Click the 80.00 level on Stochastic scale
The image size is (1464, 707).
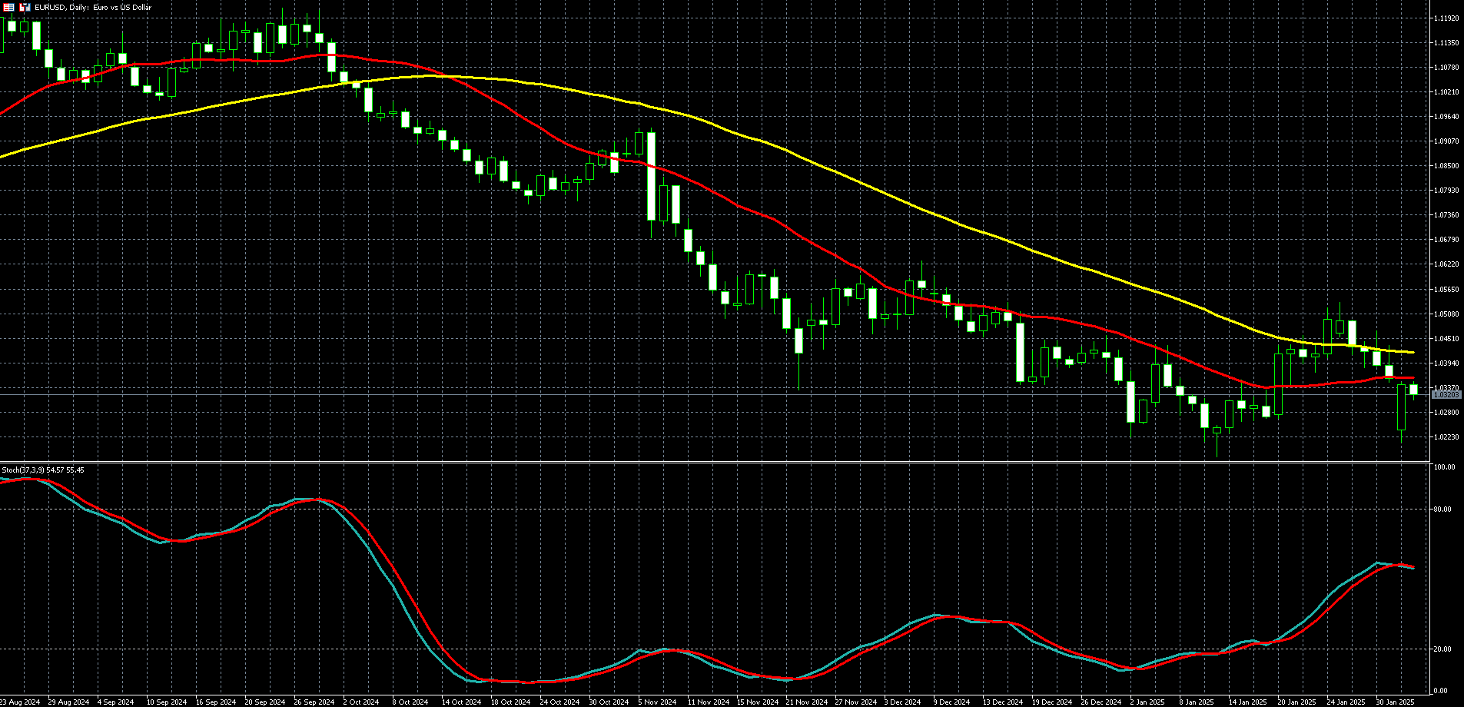(x=1444, y=509)
